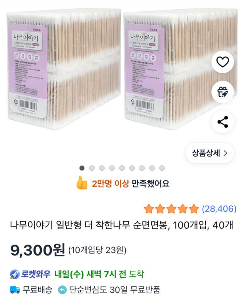Image resolution: width=244 pixels, height=303 pixels.
Task: Tap the right cotton swab product image
Action: tap(169, 70)
